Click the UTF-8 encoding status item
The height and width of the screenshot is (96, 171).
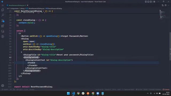point(114,90)
